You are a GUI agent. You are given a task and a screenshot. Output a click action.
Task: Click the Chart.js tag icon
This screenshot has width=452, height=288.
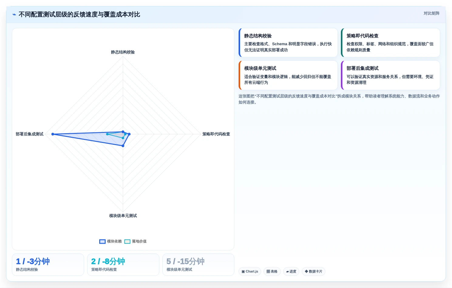[243, 272]
